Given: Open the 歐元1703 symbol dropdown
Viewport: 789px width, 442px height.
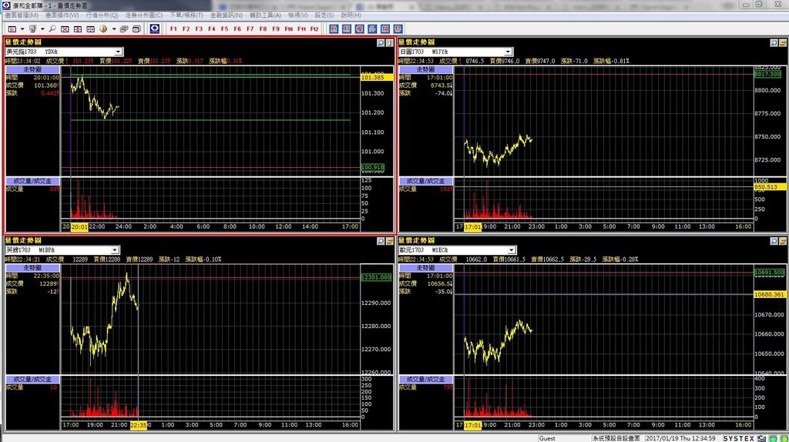Looking at the screenshot, I should (512, 250).
